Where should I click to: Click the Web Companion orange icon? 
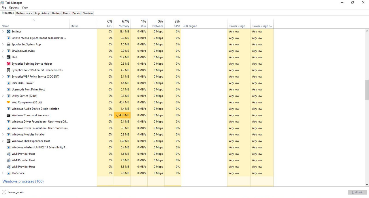click(8, 102)
